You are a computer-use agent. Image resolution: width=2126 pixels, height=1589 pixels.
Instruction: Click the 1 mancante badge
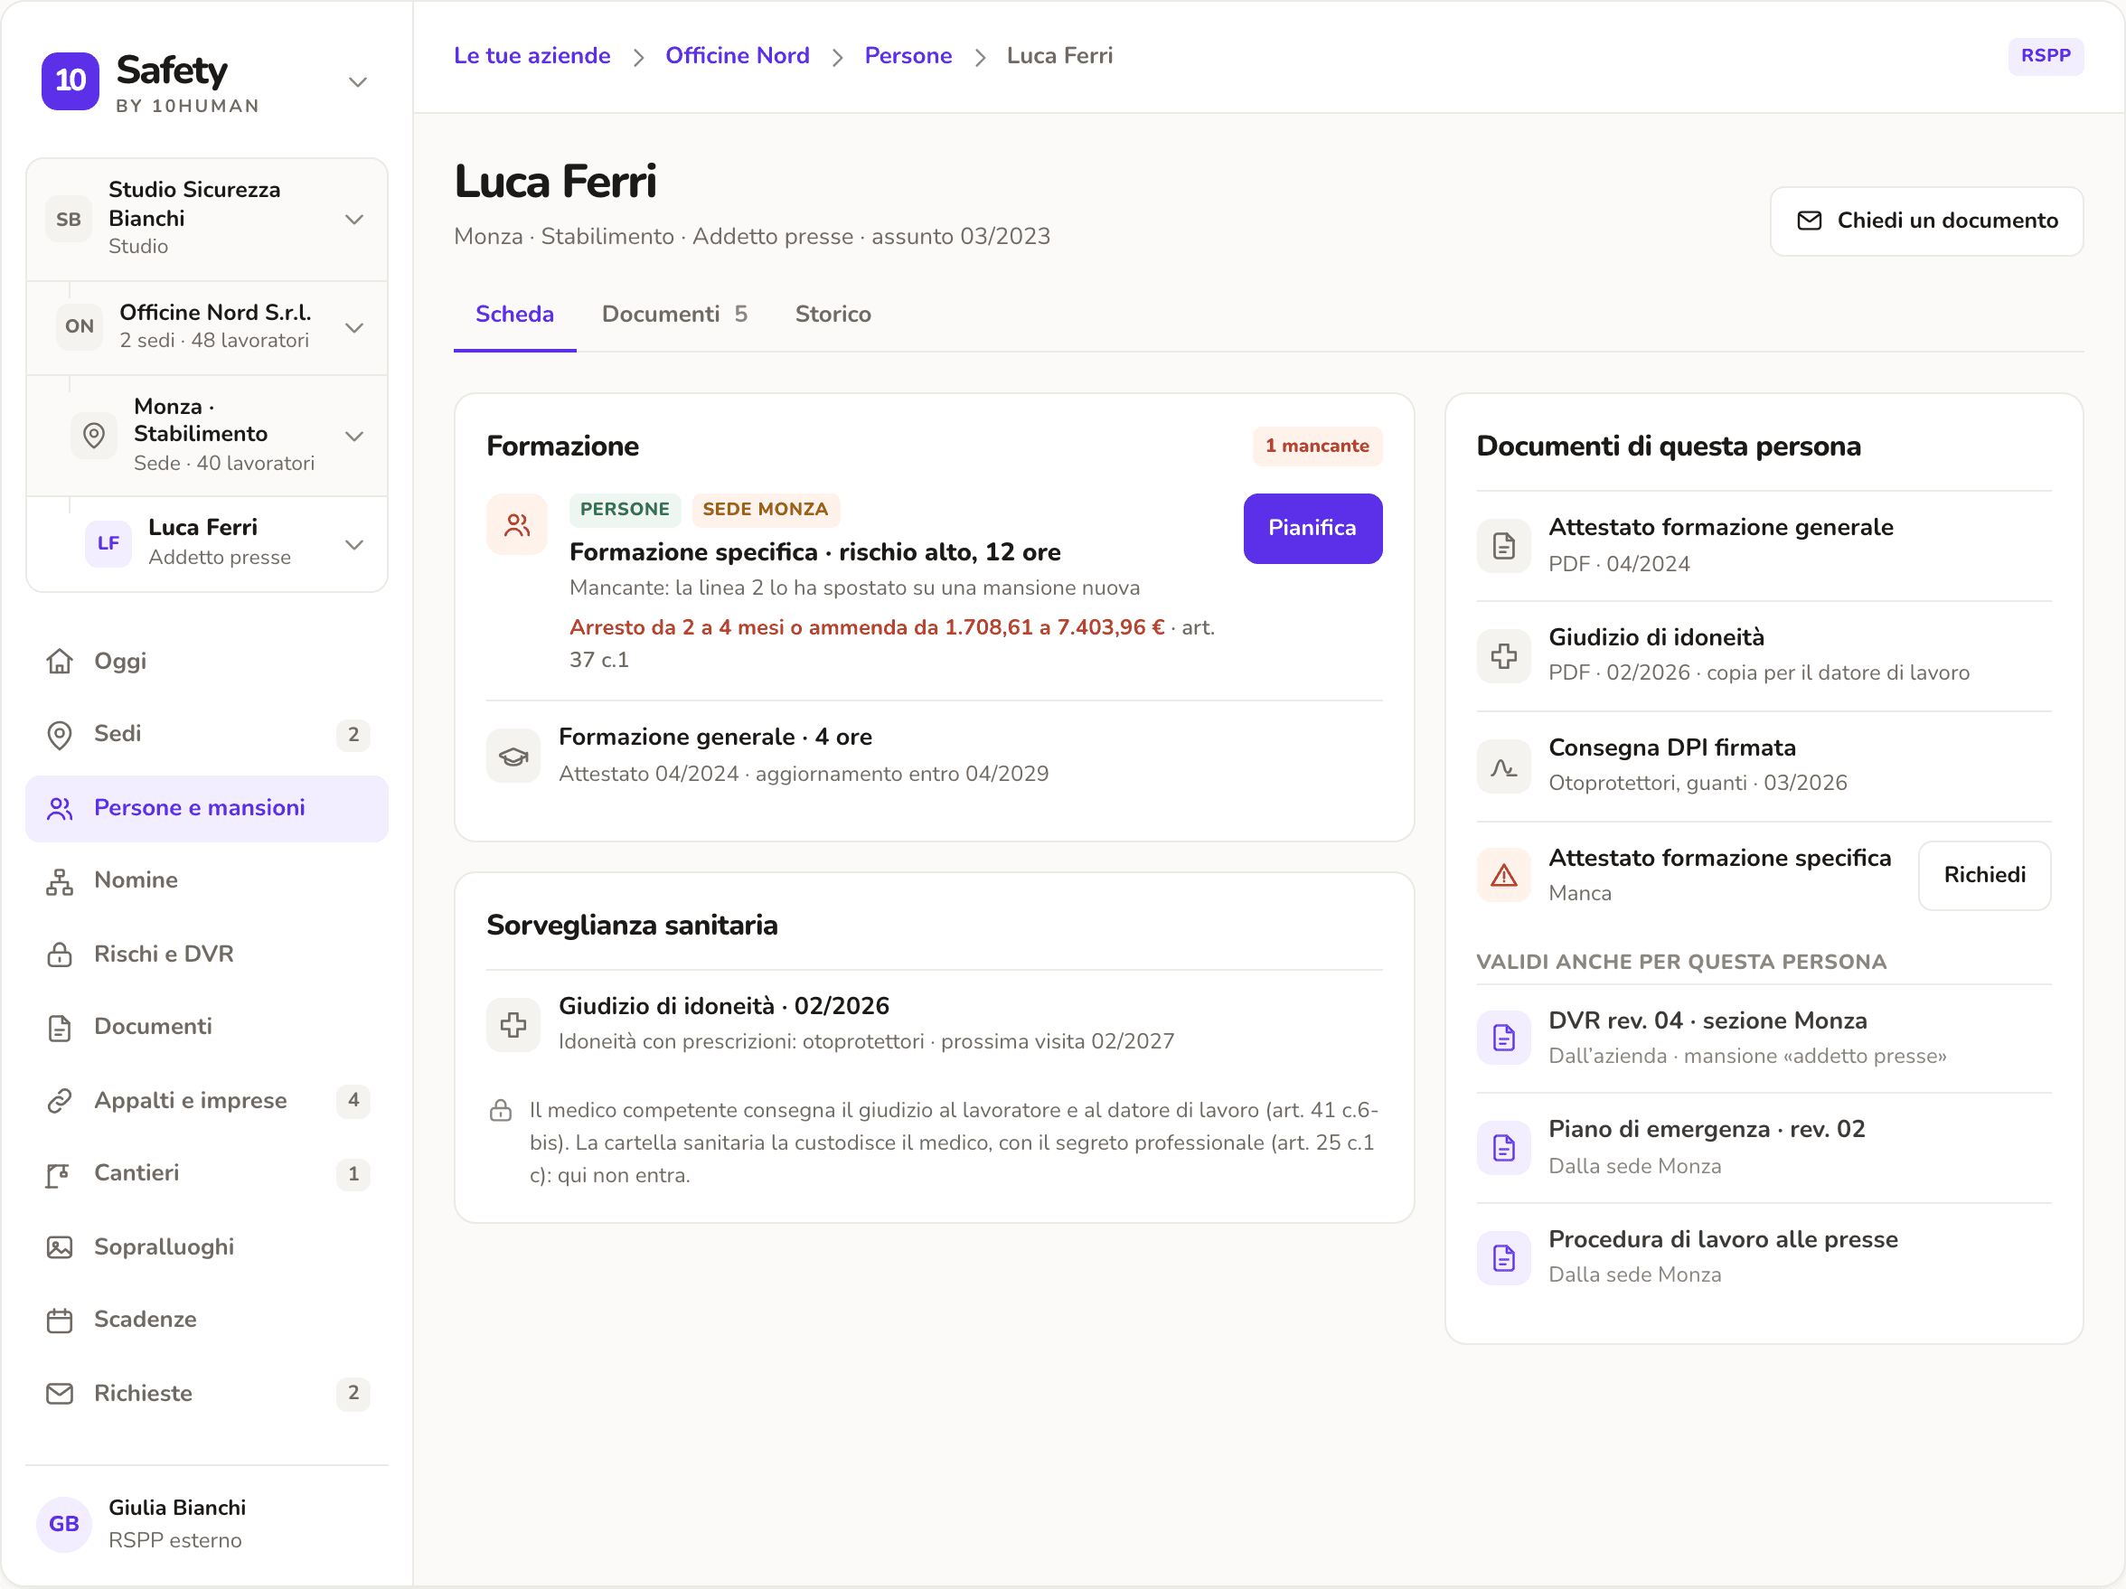[x=1317, y=446]
